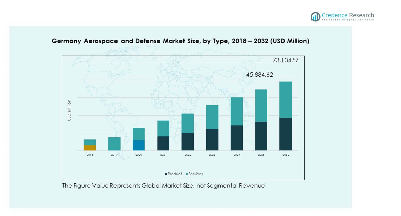
Task: Click the footnote about Global Market Size
Action: click(163, 186)
